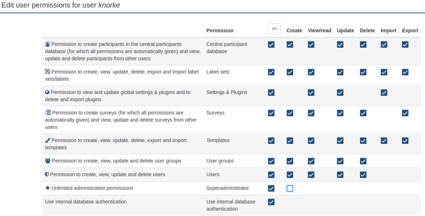Enable Superadministrator Create checkbox

point(290,188)
